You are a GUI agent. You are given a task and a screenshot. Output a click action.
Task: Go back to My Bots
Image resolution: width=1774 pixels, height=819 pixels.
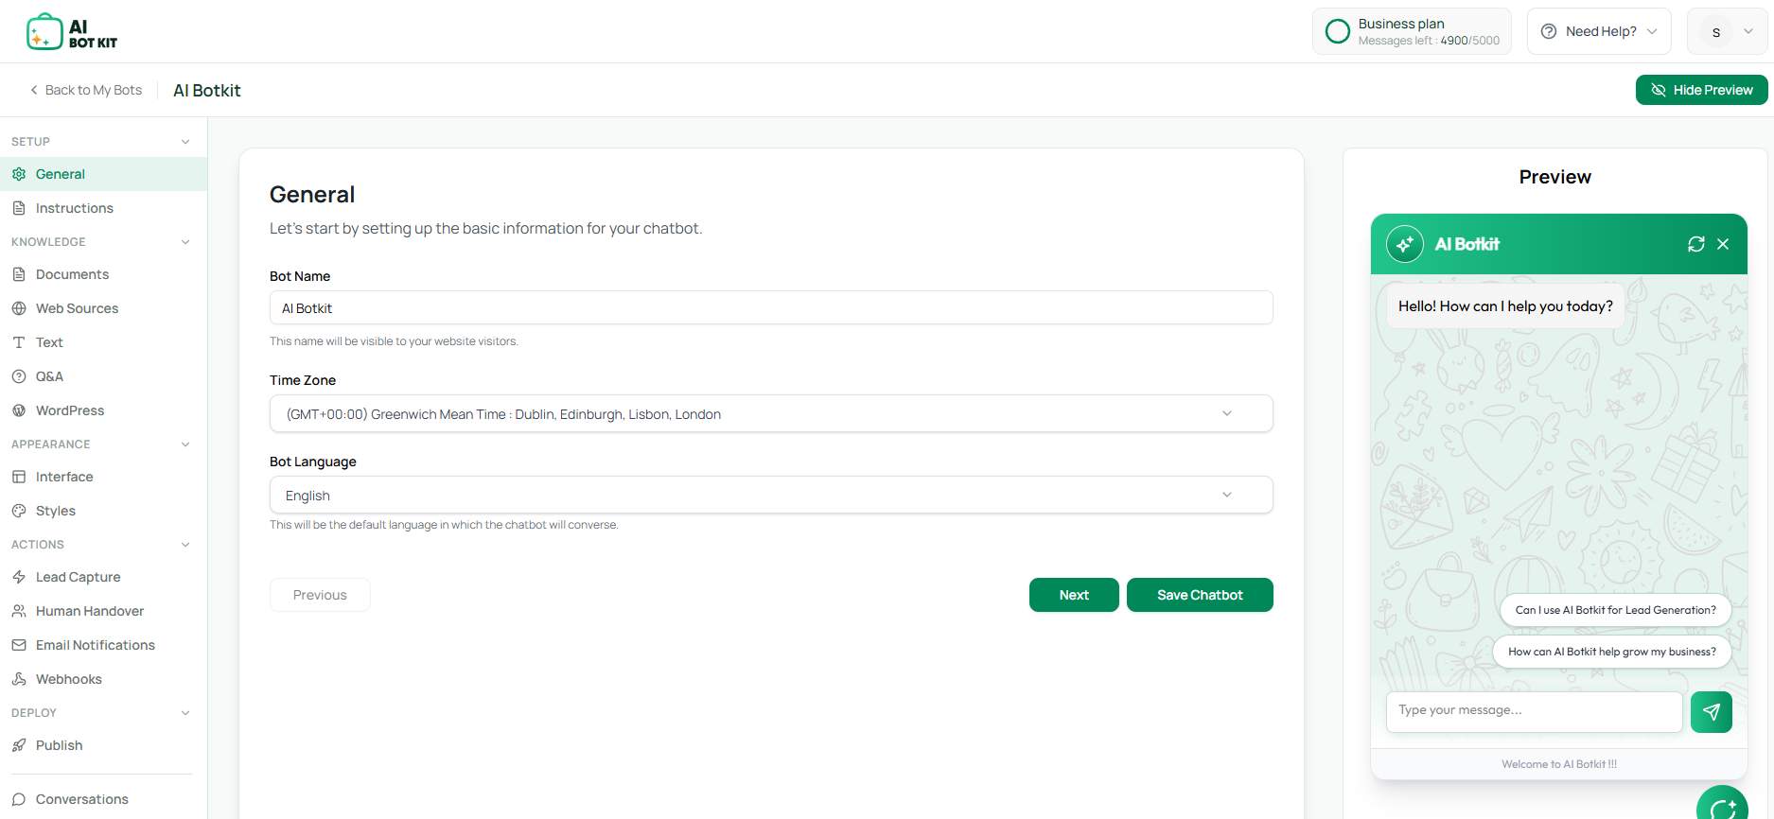click(x=86, y=90)
